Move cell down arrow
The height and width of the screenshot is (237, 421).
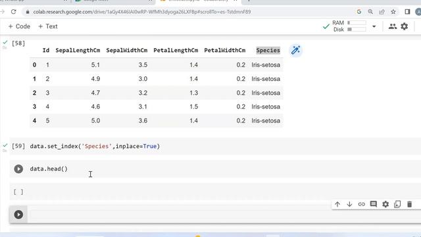click(x=349, y=204)
